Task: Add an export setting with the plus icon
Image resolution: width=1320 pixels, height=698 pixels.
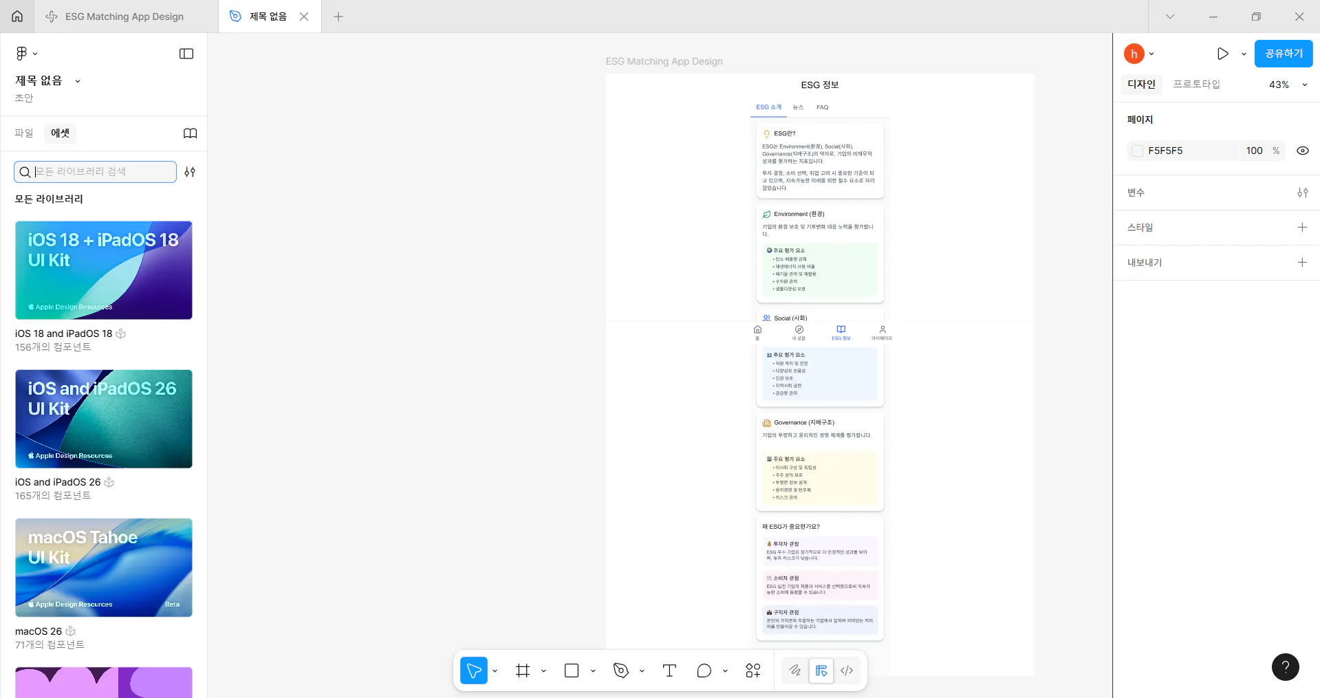Action: click(1302, 263)
